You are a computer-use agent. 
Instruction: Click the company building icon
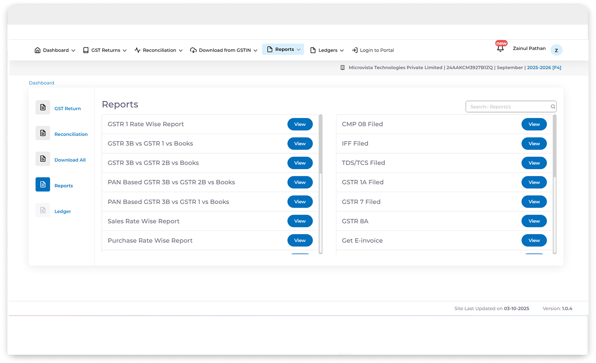click(342, 68)
